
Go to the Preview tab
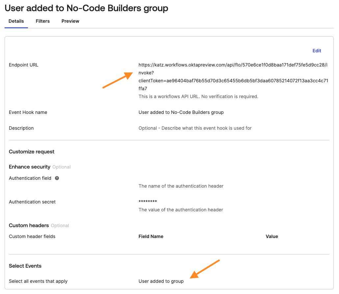click(70, 21)
